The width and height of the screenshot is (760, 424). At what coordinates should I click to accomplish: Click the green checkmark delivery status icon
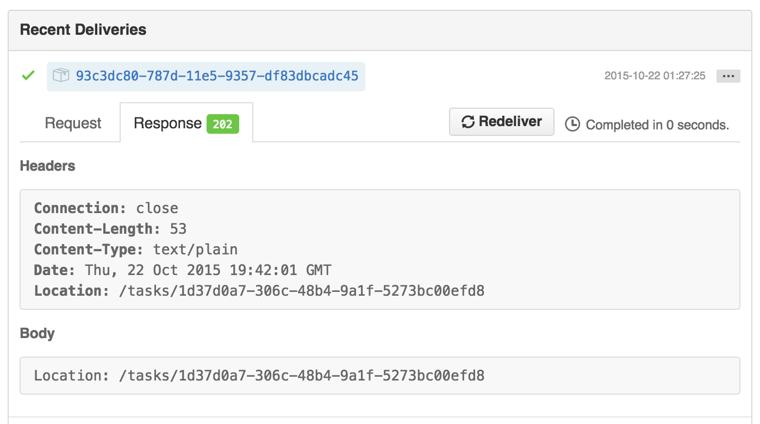[28, 76]
